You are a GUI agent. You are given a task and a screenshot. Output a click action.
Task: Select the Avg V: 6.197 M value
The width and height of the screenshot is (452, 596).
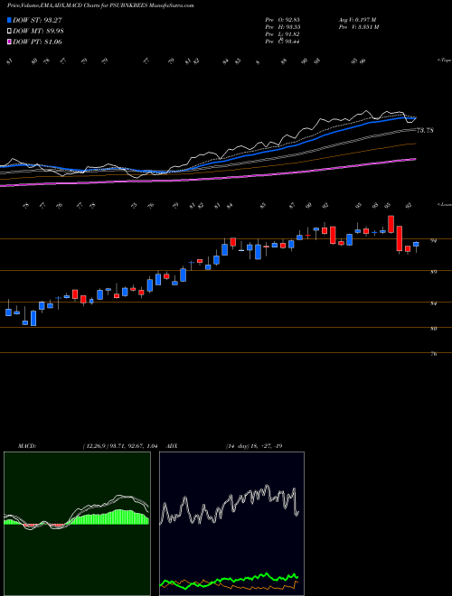pyautogui.click(x=357, y=20)
